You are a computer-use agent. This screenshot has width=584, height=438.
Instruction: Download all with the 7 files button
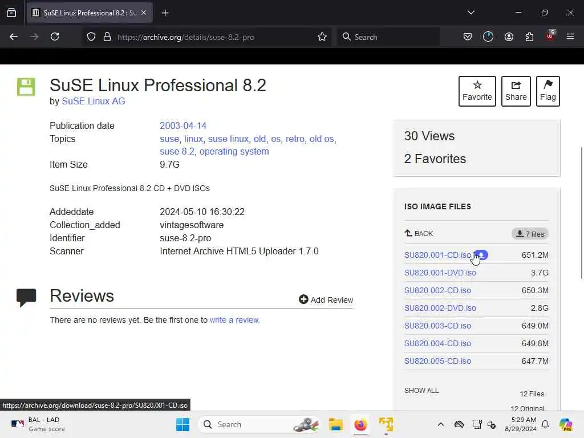click(x=530, y=234)
